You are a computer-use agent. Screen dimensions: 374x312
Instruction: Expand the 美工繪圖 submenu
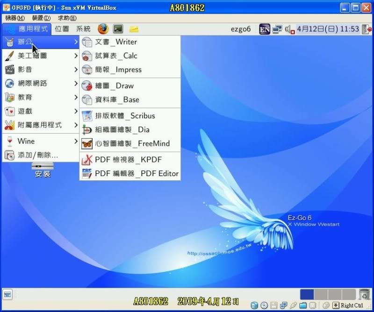pos(41,56)
